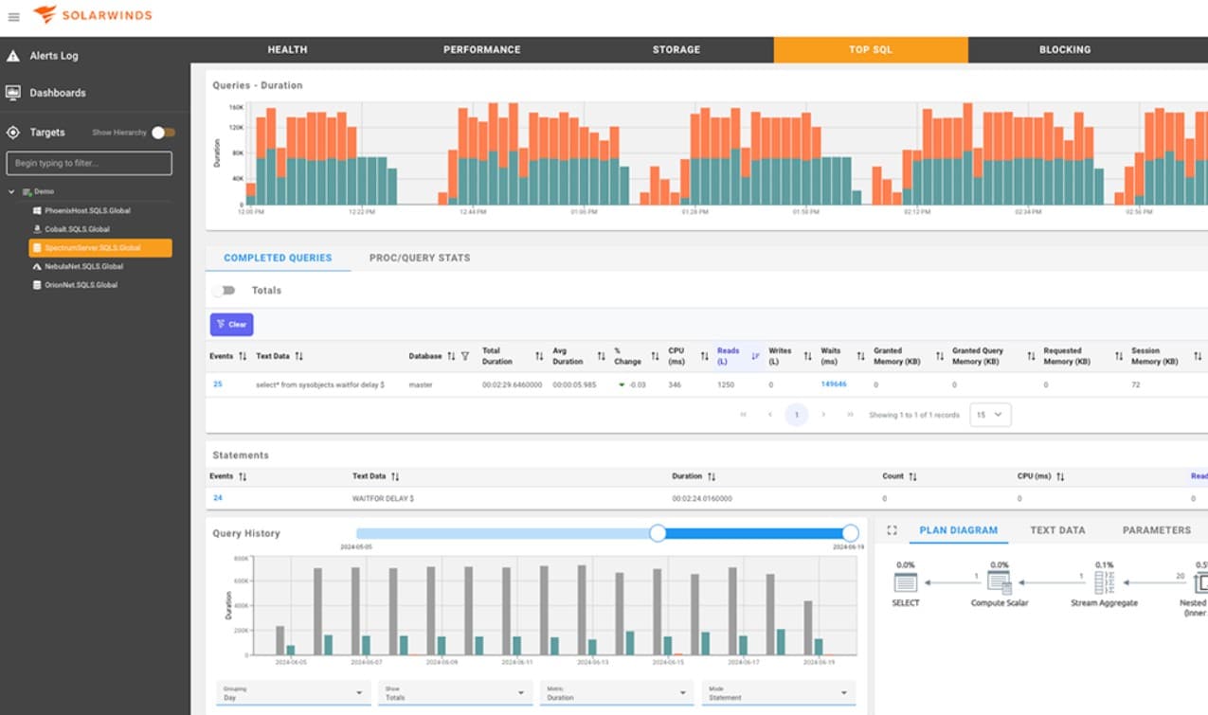Turn on the Totals toggle
The image size is (1208, 715).
pos(225,290)
